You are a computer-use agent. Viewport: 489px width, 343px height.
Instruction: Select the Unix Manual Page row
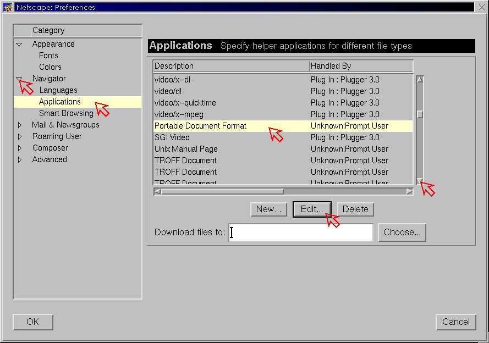point(283,149)
